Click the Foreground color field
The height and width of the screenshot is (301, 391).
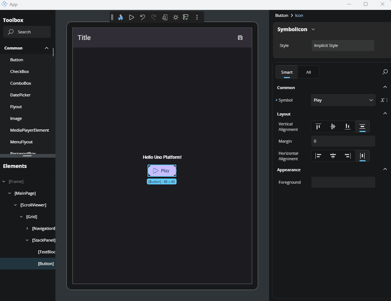pyautogui.click(x=343, y=182)
